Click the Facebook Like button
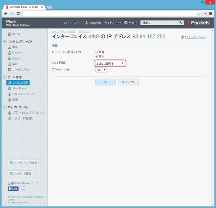Screen dimensions: 216x208 (13, 189)
